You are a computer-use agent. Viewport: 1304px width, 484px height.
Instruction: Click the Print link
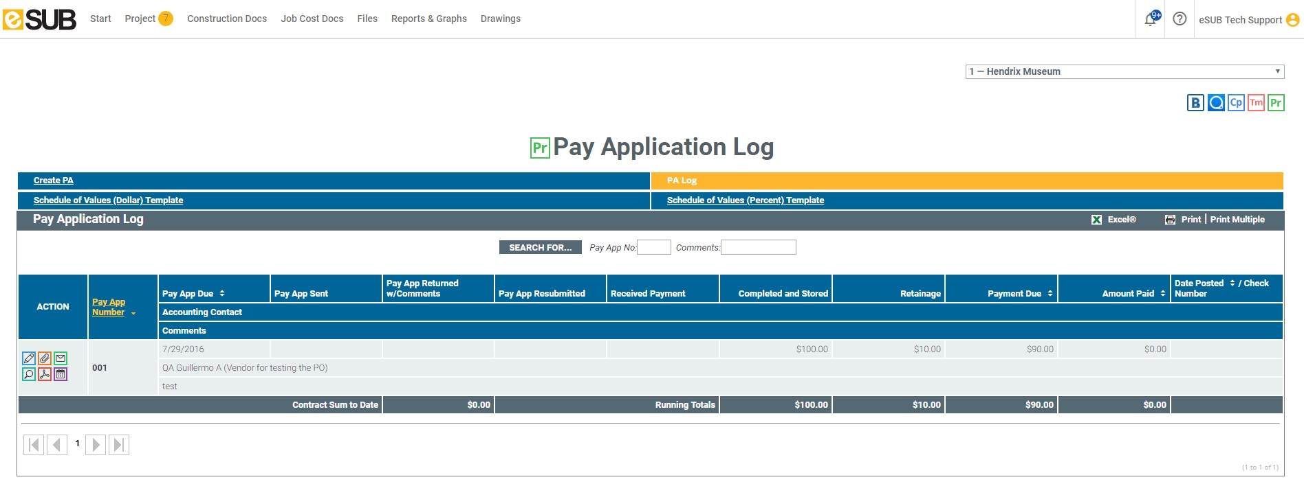(x=1191, y=220)
